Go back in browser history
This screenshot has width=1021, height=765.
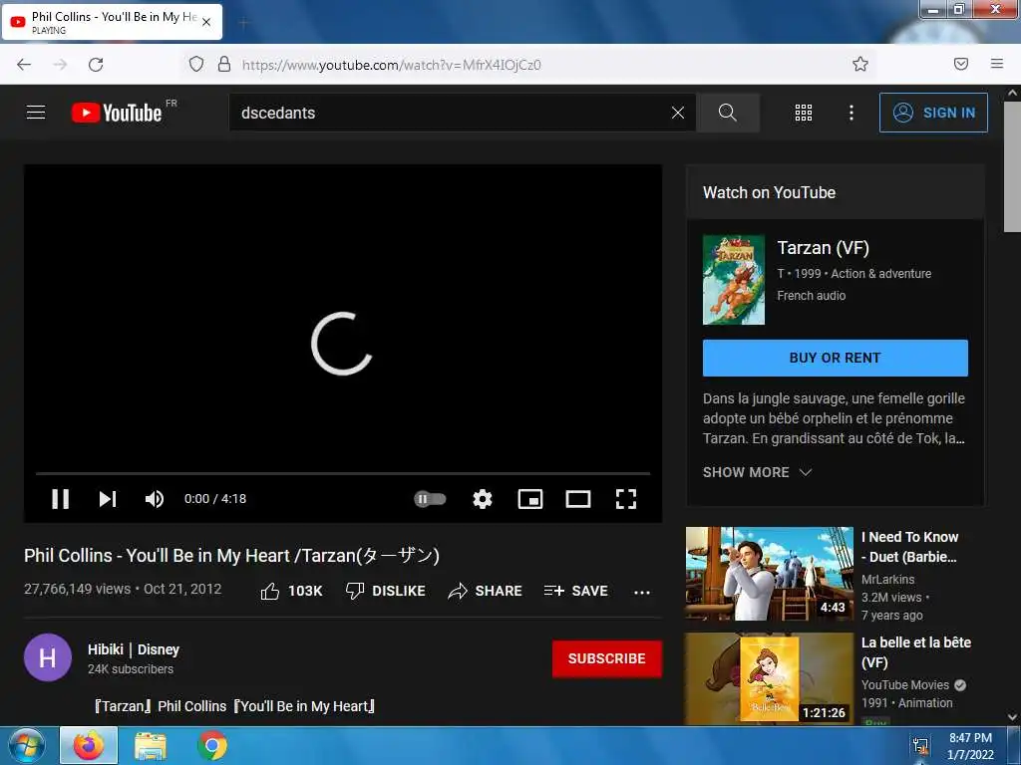pyautogui.click(x=24, y=64)
